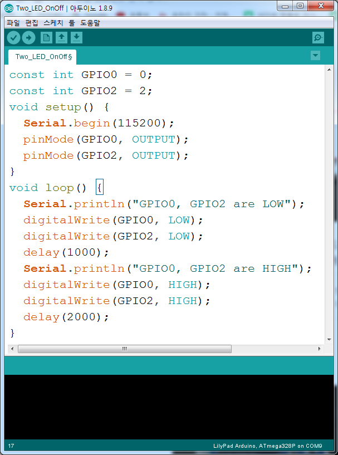Screen dimensions: 338x455
Task: Minimize the Arduino window
Action: (285, 6)
